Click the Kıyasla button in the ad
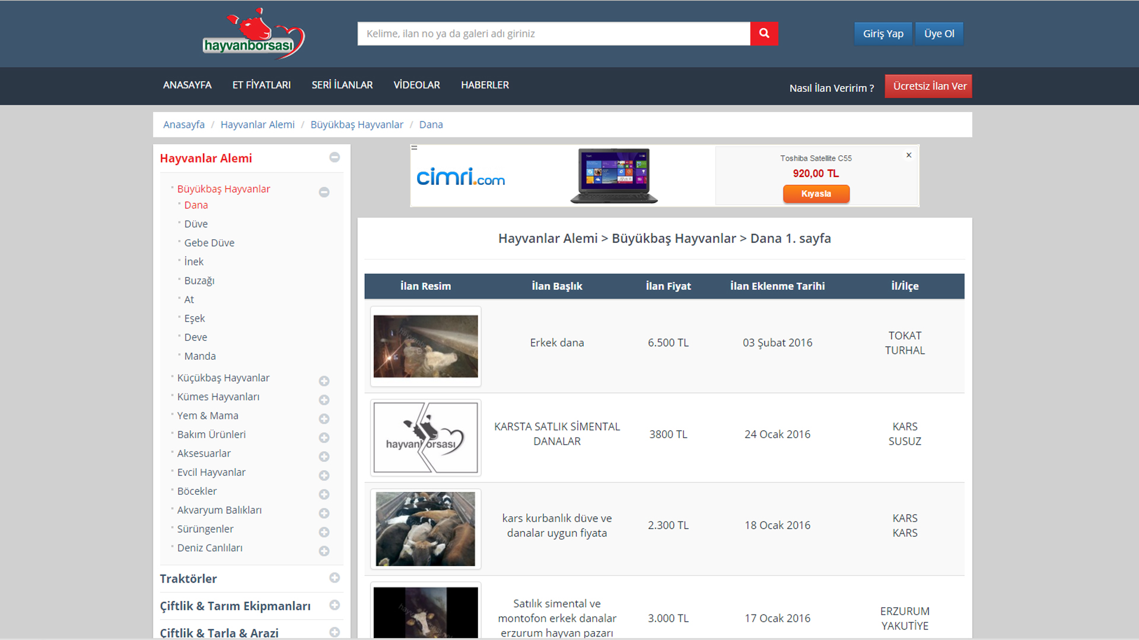The width and height of the screenshot is (1139, 640). pos(816,194)
